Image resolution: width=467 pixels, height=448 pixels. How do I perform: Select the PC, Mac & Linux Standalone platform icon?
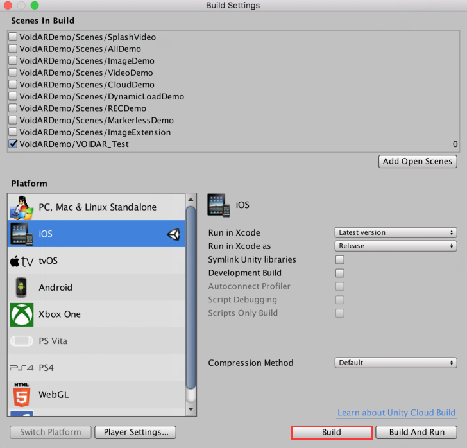coord(22,207)
